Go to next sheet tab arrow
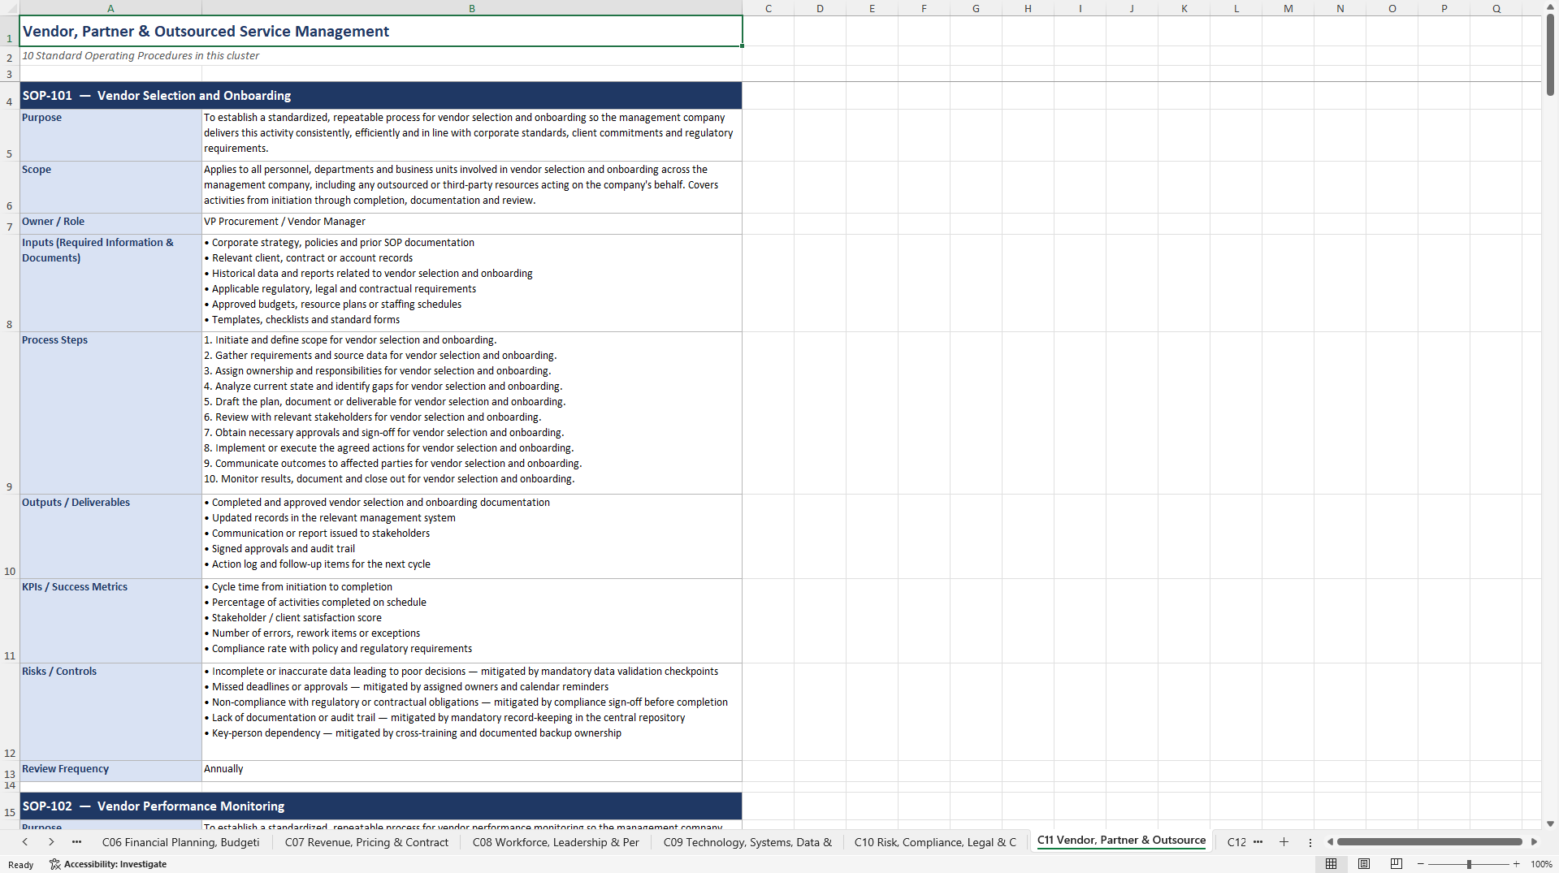 51,842
